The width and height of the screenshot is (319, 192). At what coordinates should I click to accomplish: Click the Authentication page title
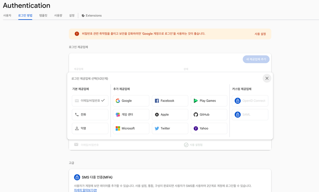27,6
